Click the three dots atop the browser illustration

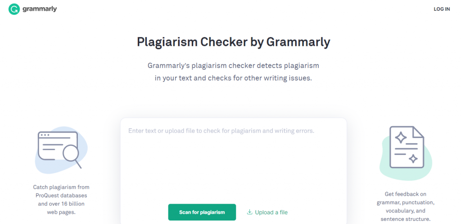tap(45, 135)
